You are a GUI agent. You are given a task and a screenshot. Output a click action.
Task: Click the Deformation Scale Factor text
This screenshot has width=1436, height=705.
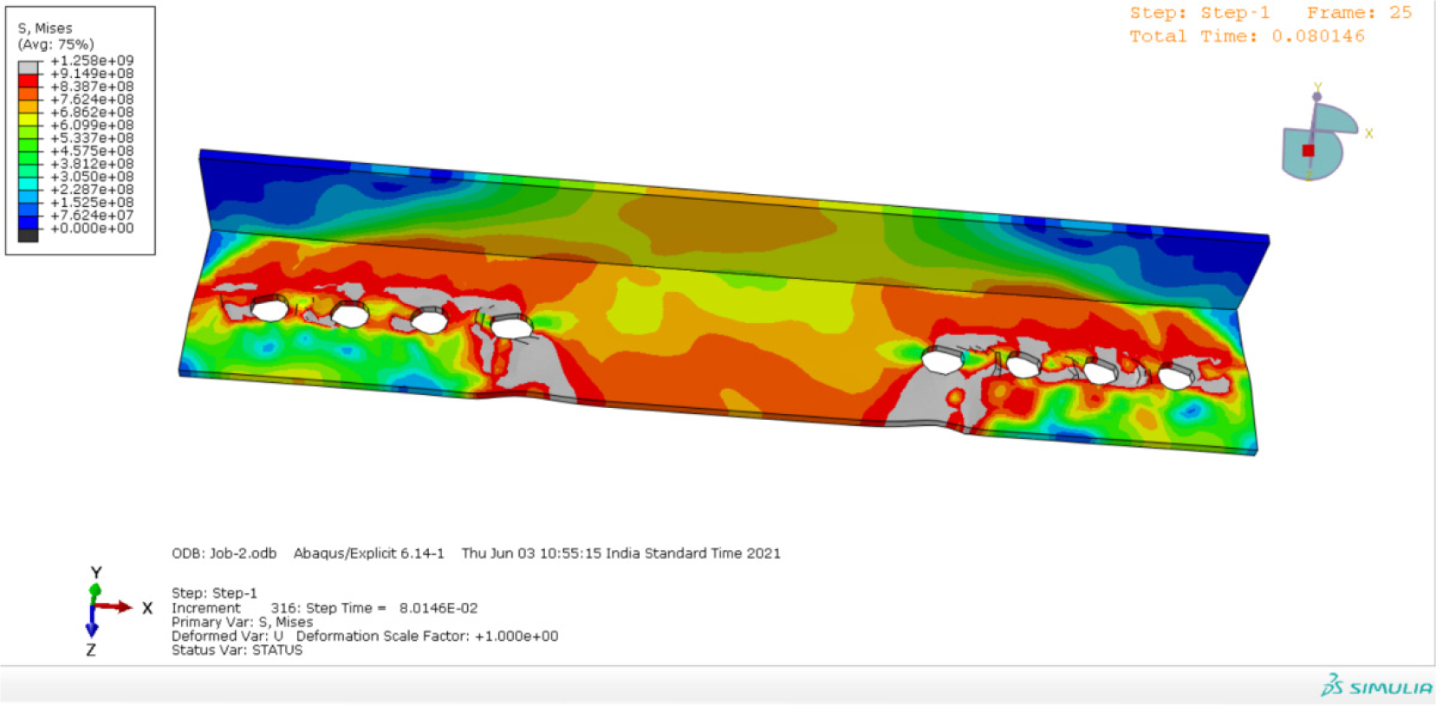click(x=426, y=637)
